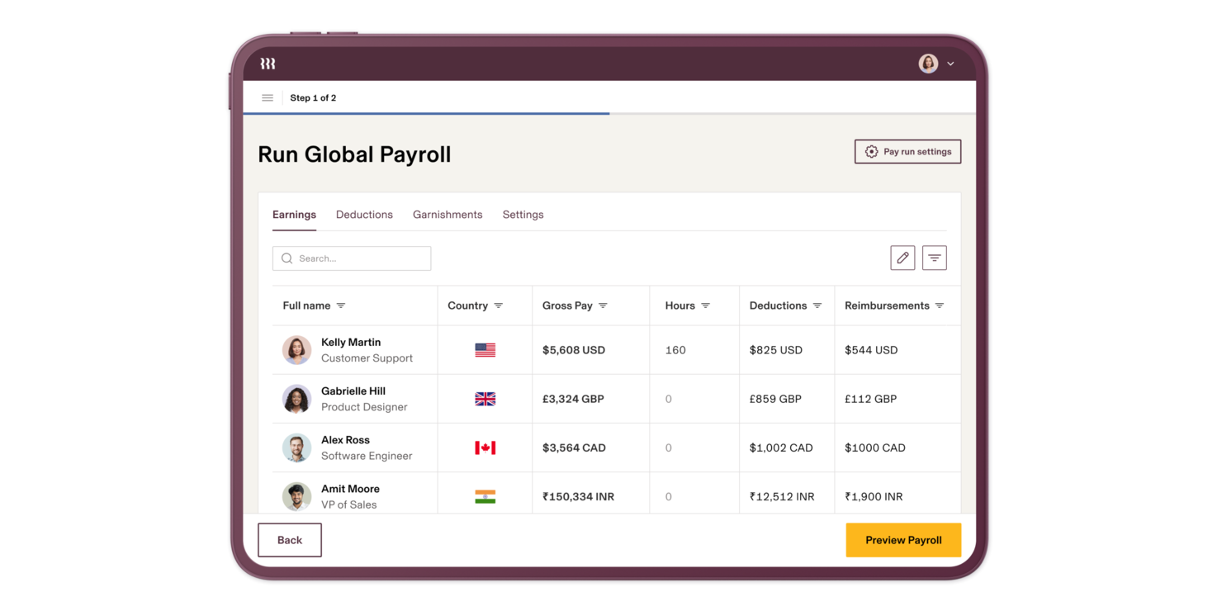Switch to the Deductions tab
The width and height of the screenshot is (1222, 611).
tap(364, 214)
